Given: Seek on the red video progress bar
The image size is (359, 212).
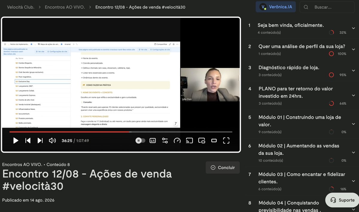Looking at the screenshot, I should [x=121, y=132].
